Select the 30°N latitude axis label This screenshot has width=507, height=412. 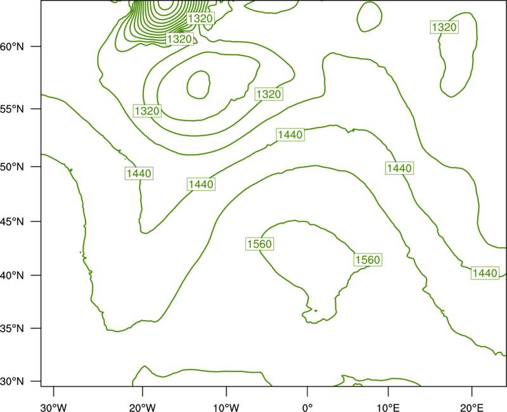pyautogui.click(x=12, y=382)
